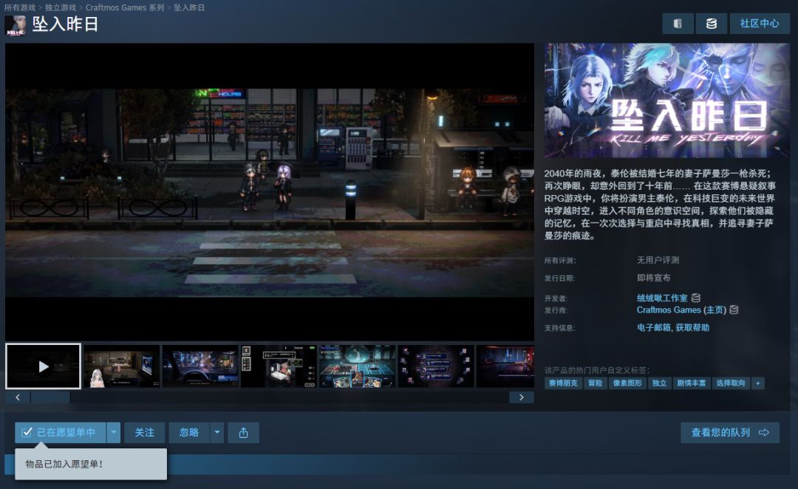798x489 pixels.
Task: Click the series icon next to the developer name
Action: tap(696, 298)
